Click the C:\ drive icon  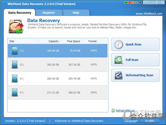tap(15, 51)
